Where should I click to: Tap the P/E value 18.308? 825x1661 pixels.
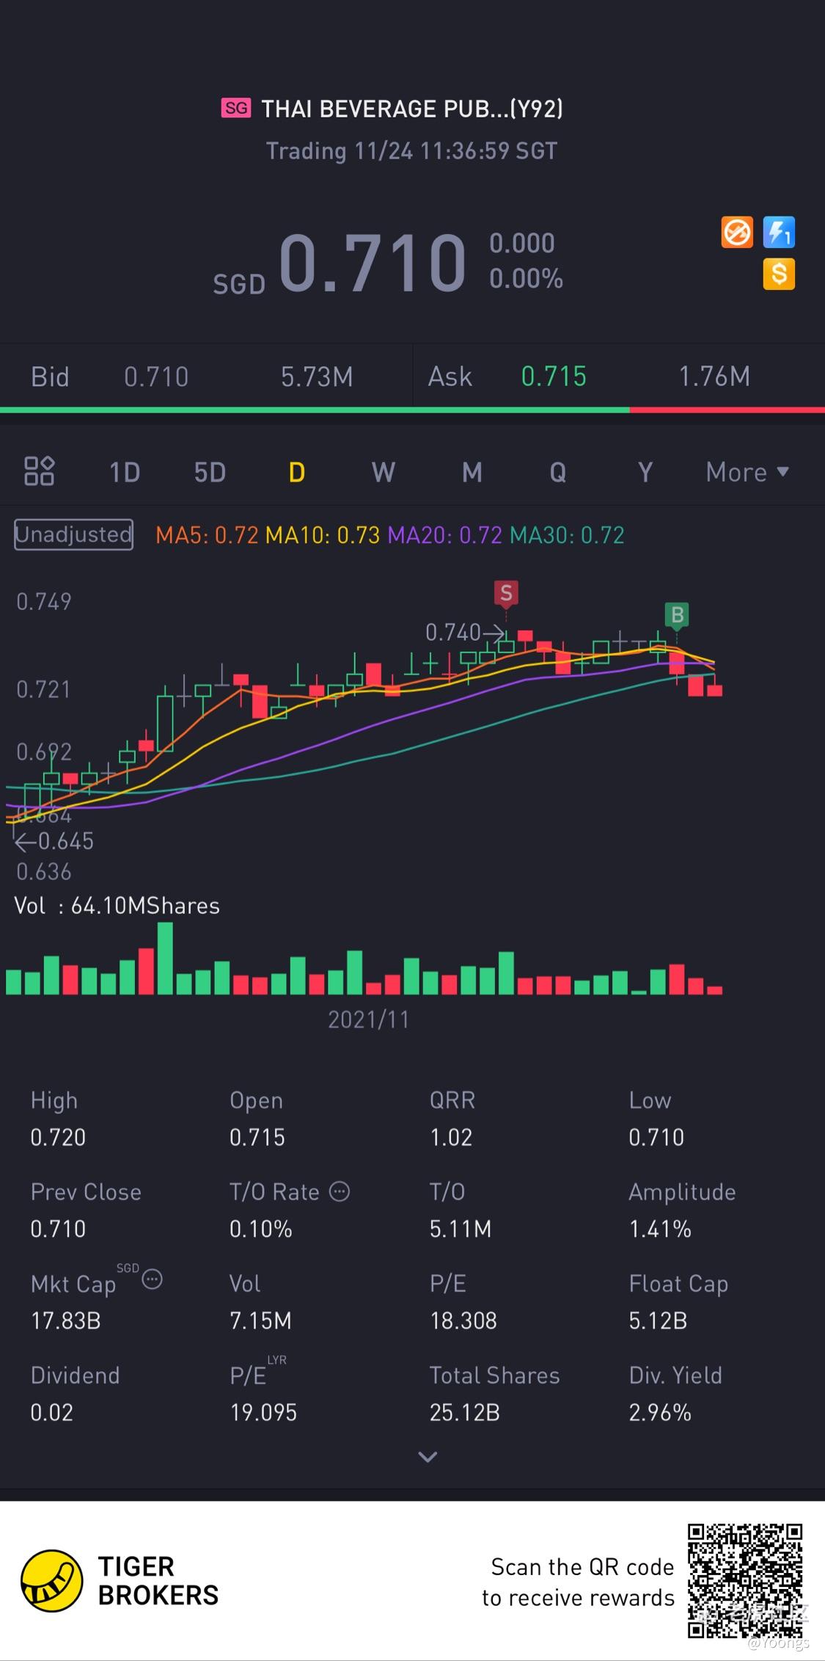coord(463,1320)
